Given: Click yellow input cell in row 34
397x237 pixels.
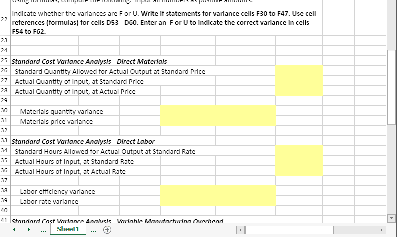Looking at the screenshot, I should (x=299, y=150).
